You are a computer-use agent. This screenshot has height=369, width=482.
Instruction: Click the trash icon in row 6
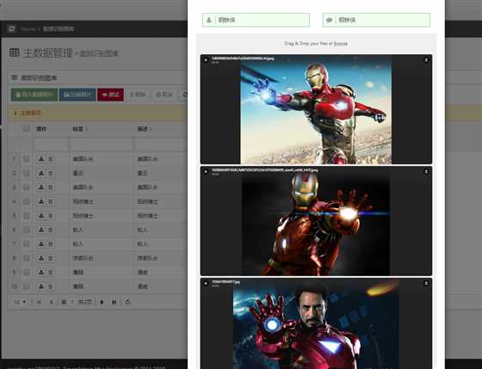[51, 230]
